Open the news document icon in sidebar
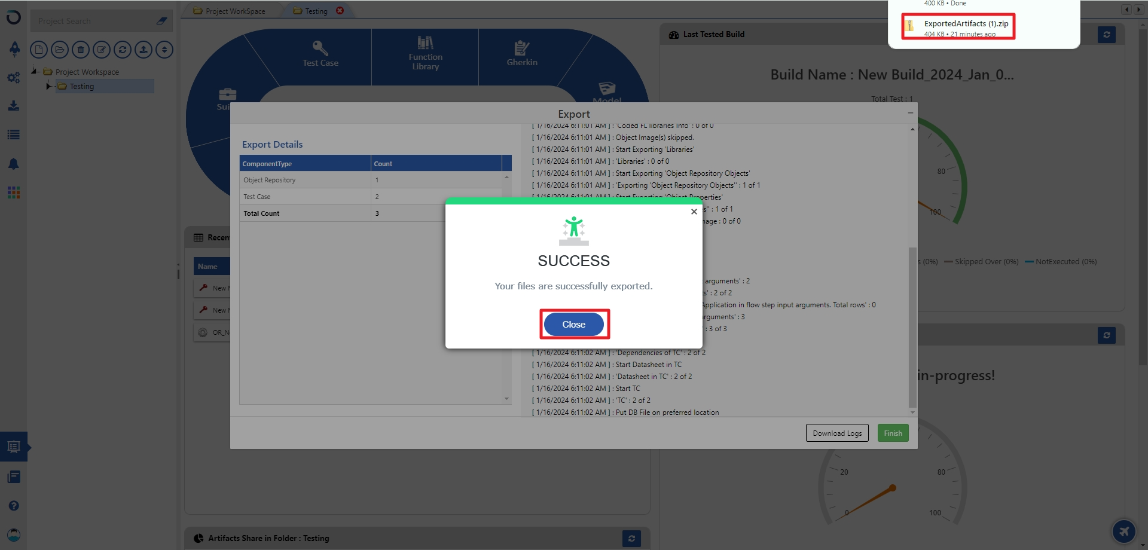 [x=14, y=476]
